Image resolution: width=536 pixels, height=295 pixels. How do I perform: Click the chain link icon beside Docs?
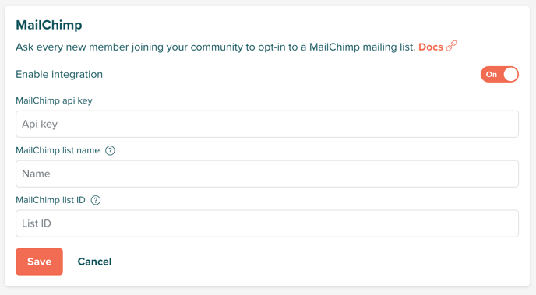(452, 46)
